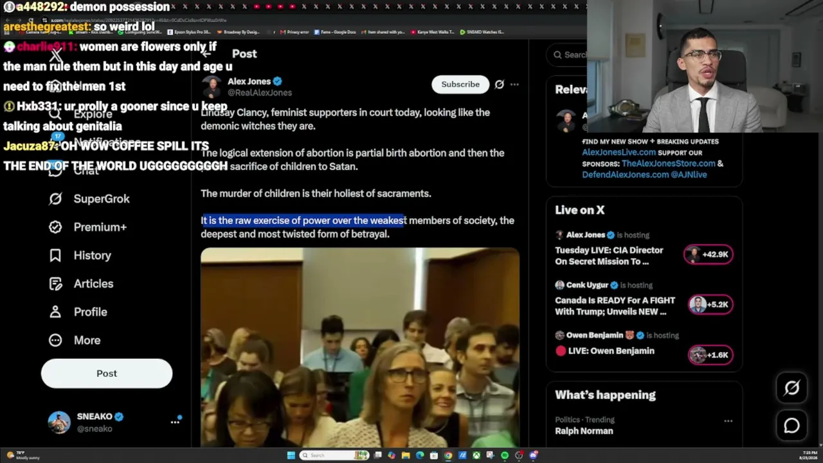Play the courtroom video in the post
The height and width of the screenshot is (463, 823).
(x=360, y=347)
